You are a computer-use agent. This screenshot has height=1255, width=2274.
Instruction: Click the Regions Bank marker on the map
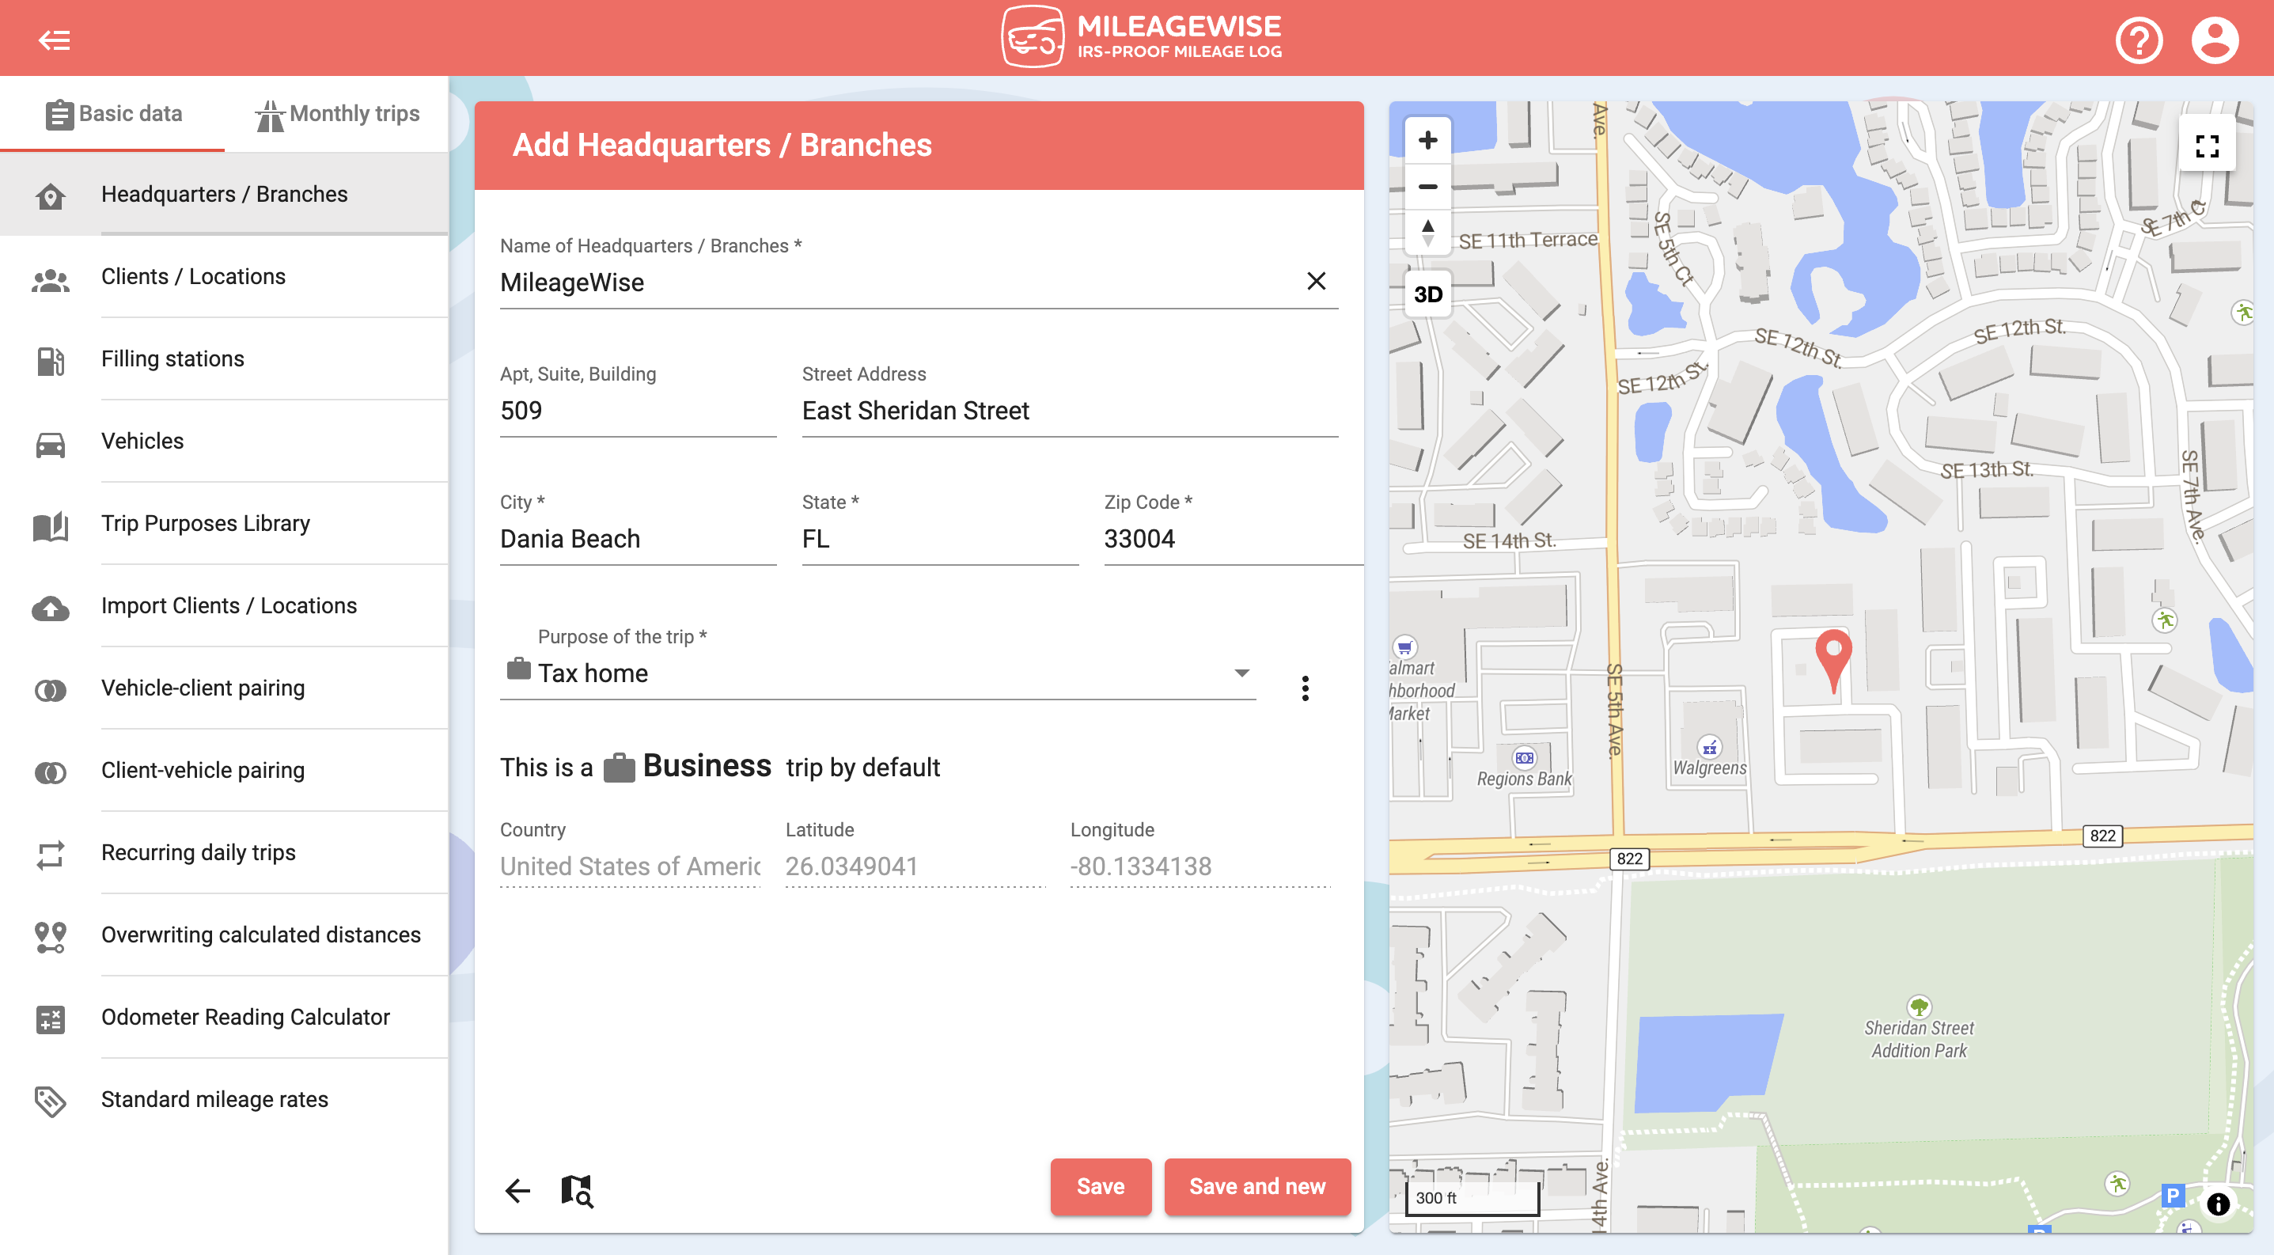coord(1524,758)
